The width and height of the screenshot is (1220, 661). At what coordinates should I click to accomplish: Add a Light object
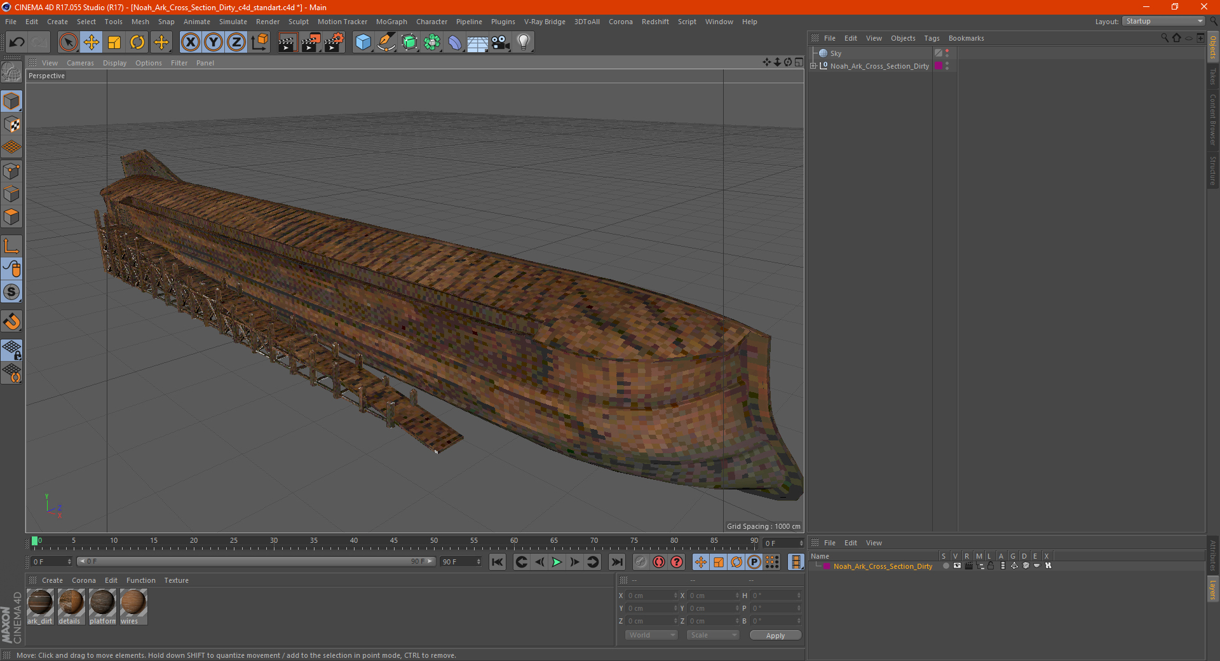pos(523,43)
